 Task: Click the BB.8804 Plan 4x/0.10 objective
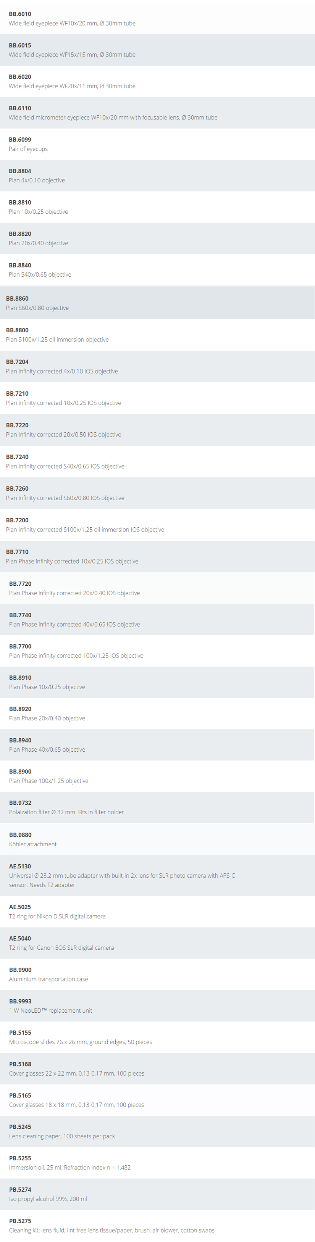157,176
